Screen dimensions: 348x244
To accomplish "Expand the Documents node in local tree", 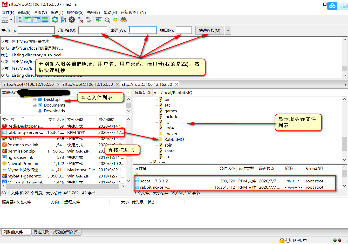I will click(34, 105).
